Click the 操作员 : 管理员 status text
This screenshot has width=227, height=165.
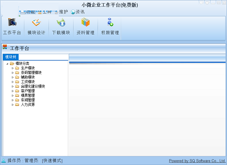[x=23, y=160]
